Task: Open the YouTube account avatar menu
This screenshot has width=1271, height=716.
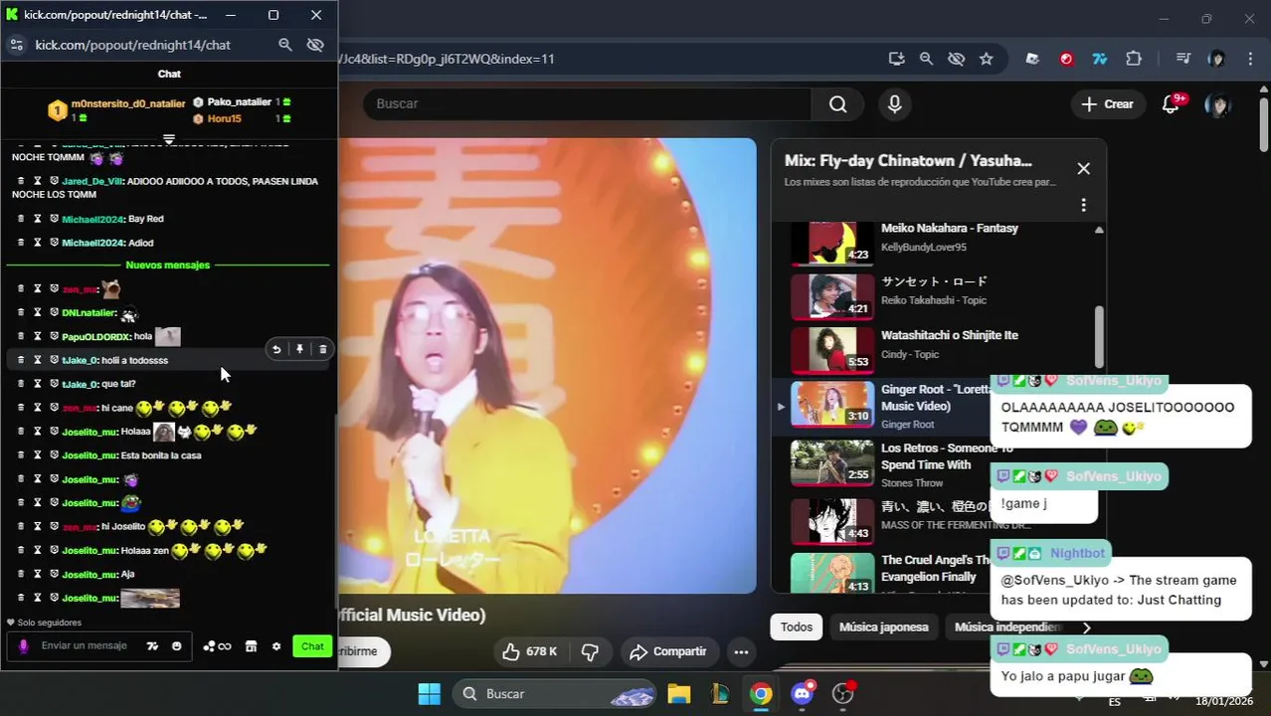Action: click(1217, 104)
